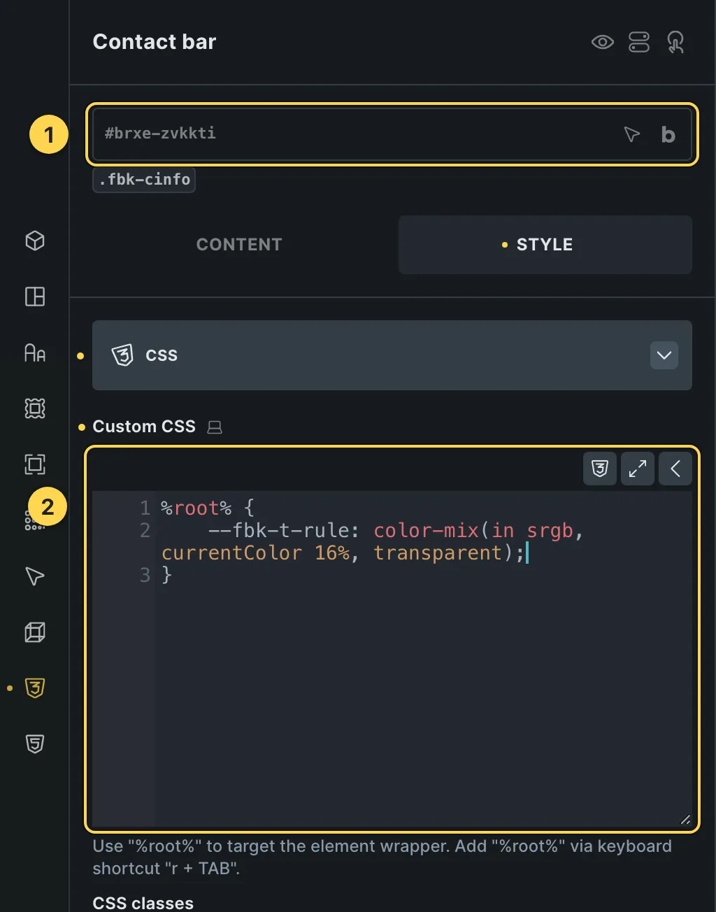Switch to the CONTENT tab
The width and height of the screenshot is (716, 912).
pos(239,245)
